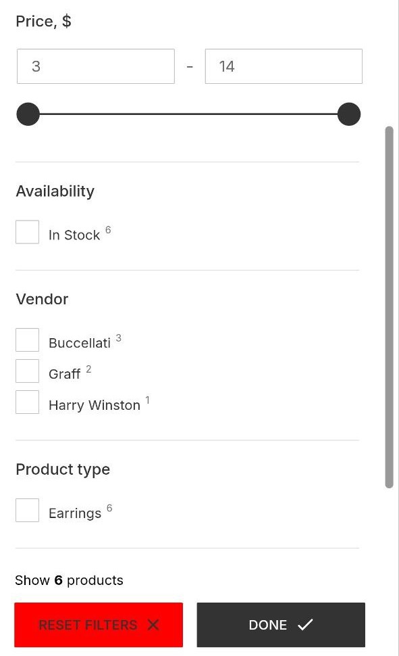Click the Price section heading
The width and height of the screenshot is (399, 656).
tap(43, 21)
